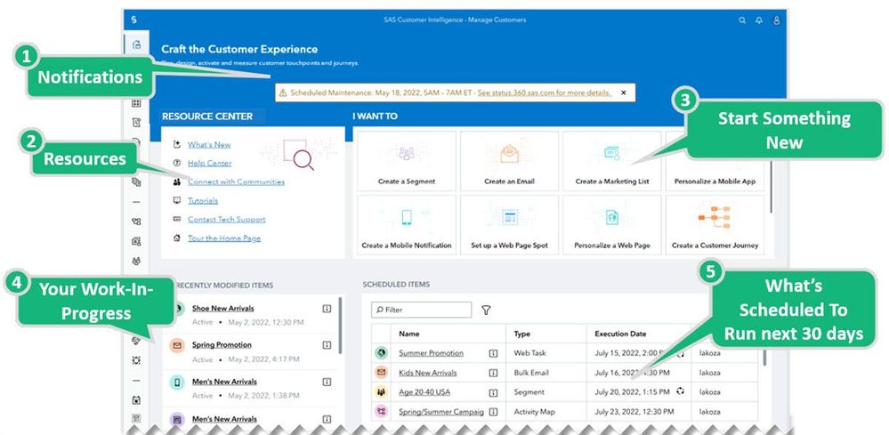
Task: Open notifications via the bell icon
Action: point(759,20)
